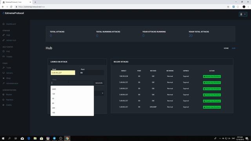Click the METHOD column header
251x141 pixels.
153,71
